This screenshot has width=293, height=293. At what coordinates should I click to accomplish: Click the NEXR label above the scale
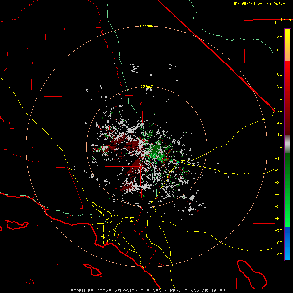tap(286, 20)
